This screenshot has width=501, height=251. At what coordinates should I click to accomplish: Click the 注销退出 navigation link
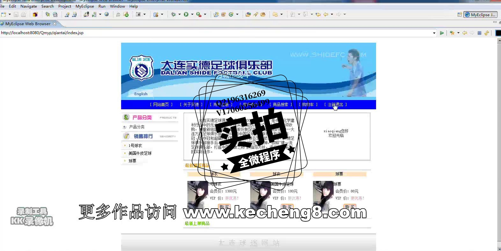[x=336, y=104]
